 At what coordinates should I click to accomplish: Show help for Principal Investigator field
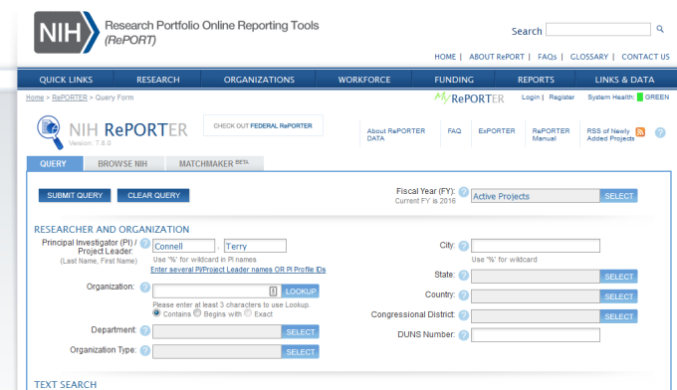[145, 244]
